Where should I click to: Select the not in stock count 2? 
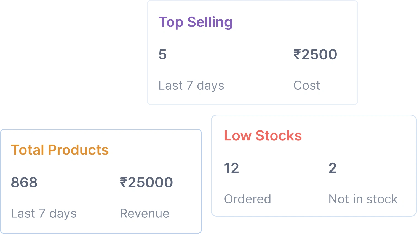333,168
